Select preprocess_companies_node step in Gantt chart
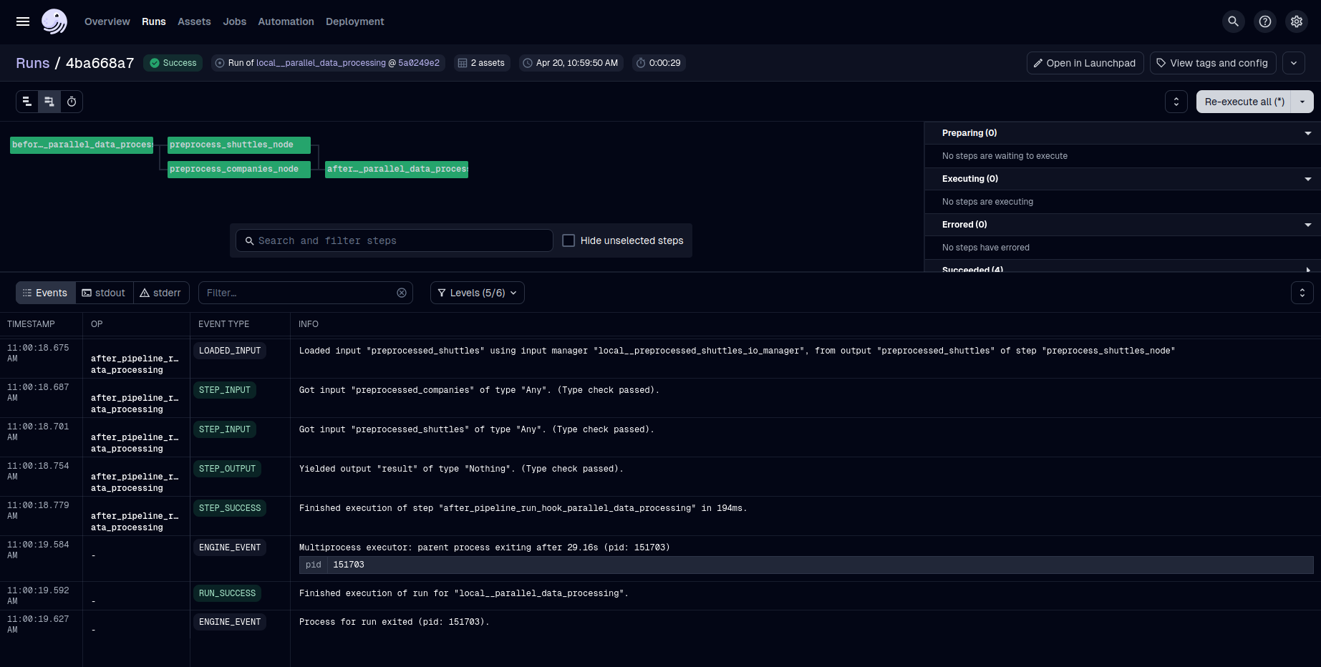Viewport: 1321px width, 667px height. [x=239, y=170]
